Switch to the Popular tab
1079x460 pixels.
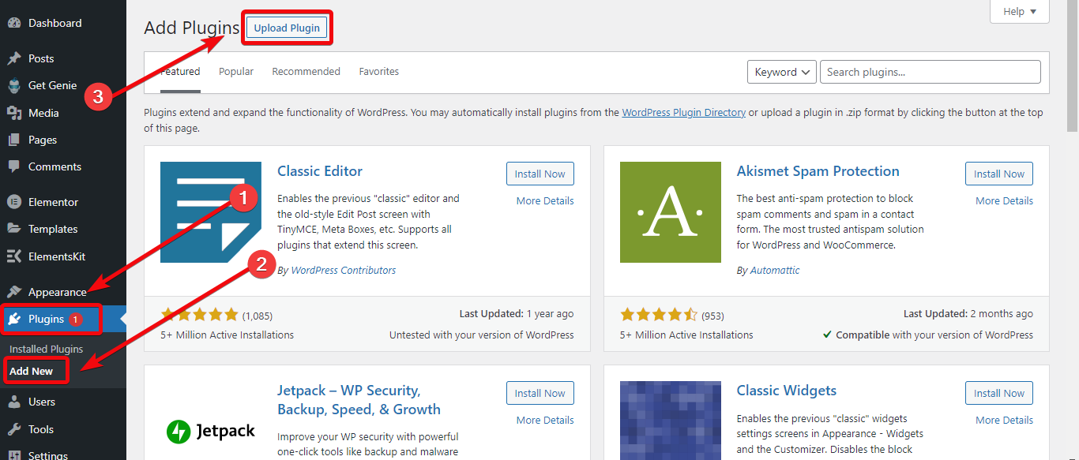click(236, 72)
